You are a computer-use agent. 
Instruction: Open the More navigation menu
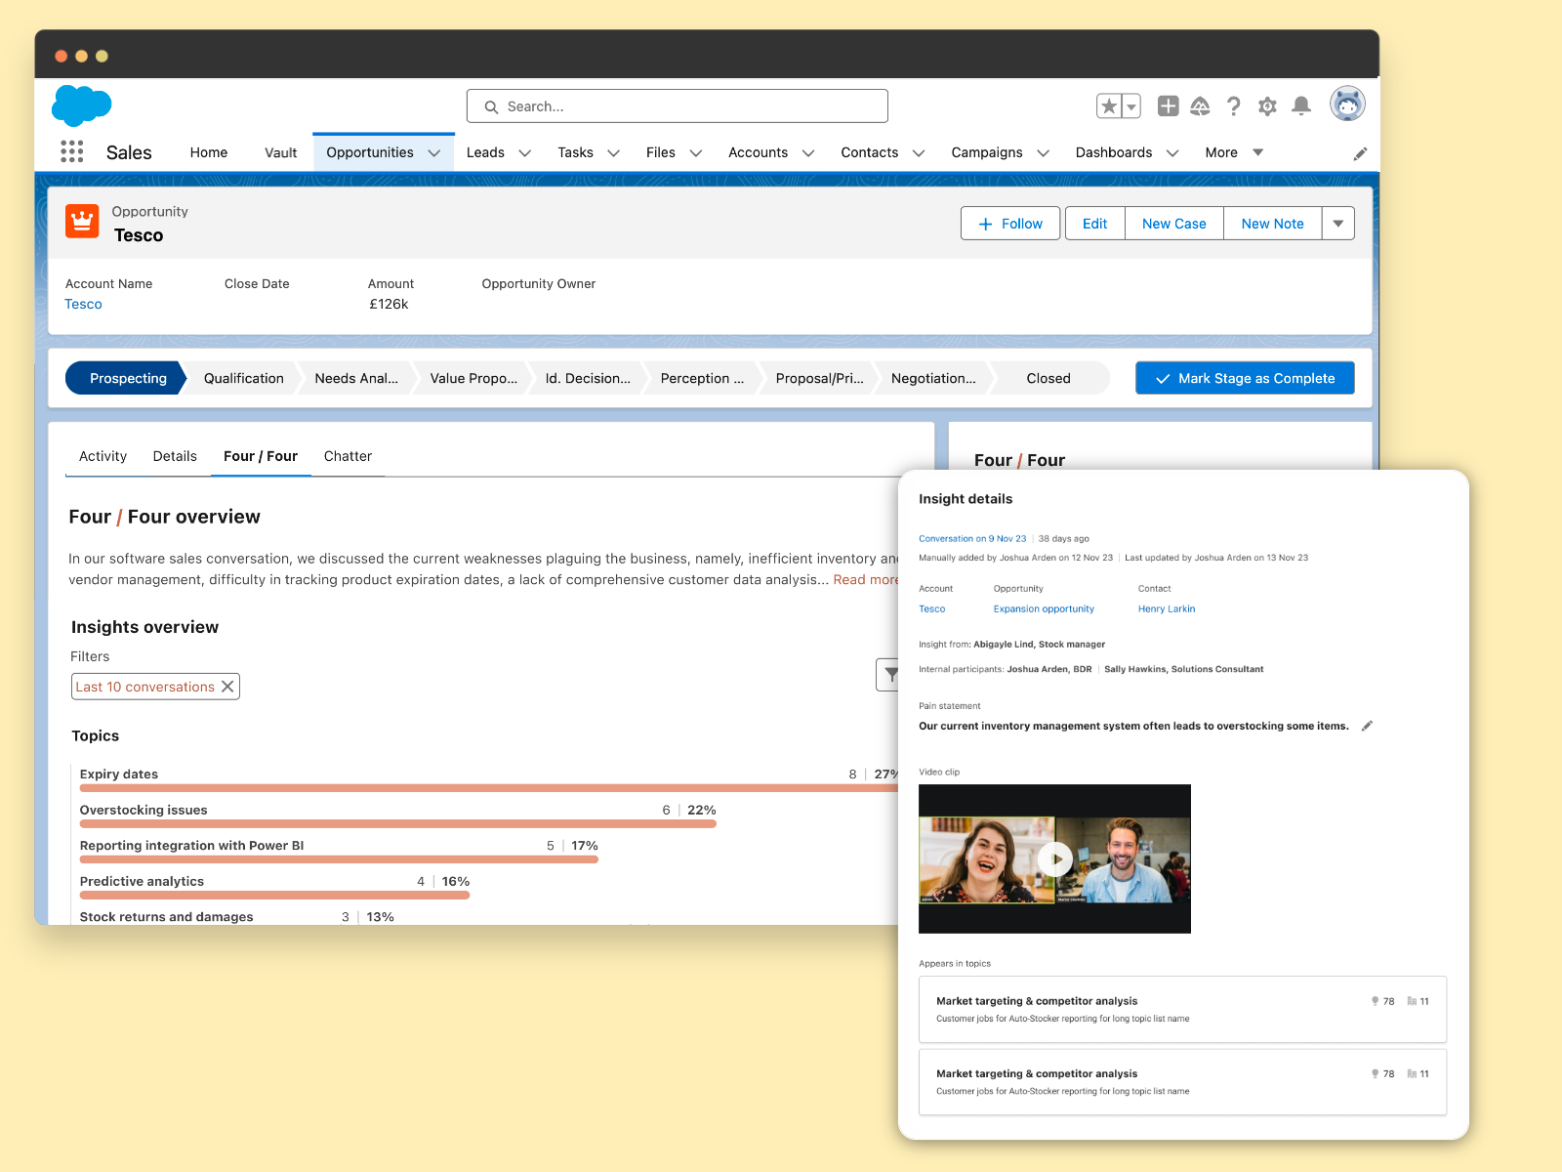click(x=1234, y=152)
